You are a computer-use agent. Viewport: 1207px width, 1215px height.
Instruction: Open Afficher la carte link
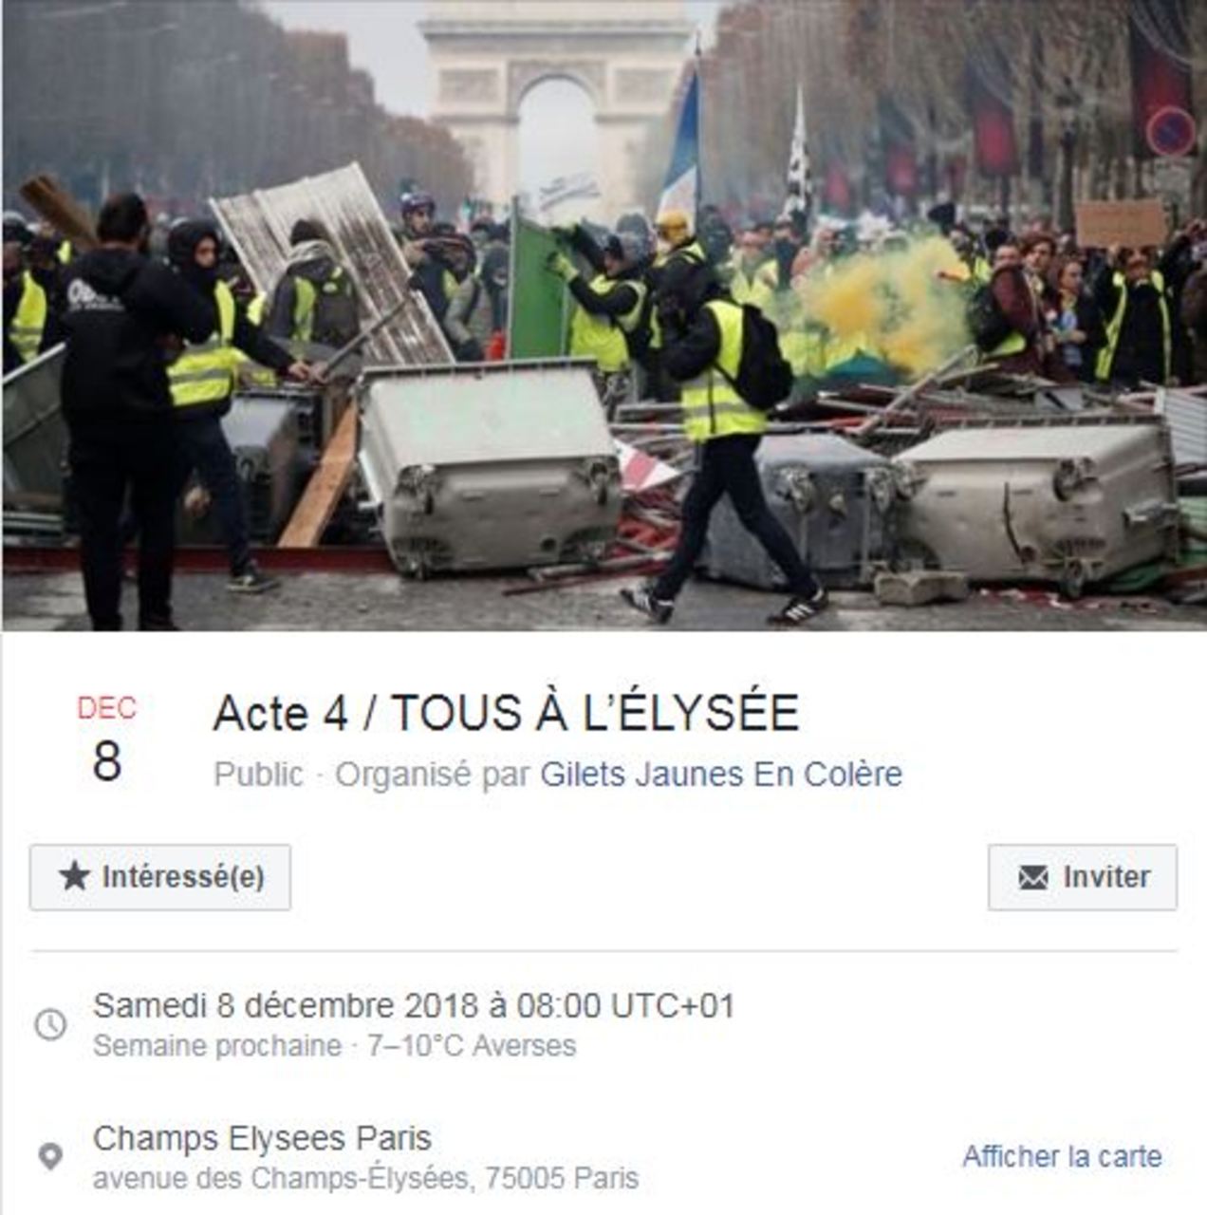(1062, 1156)
